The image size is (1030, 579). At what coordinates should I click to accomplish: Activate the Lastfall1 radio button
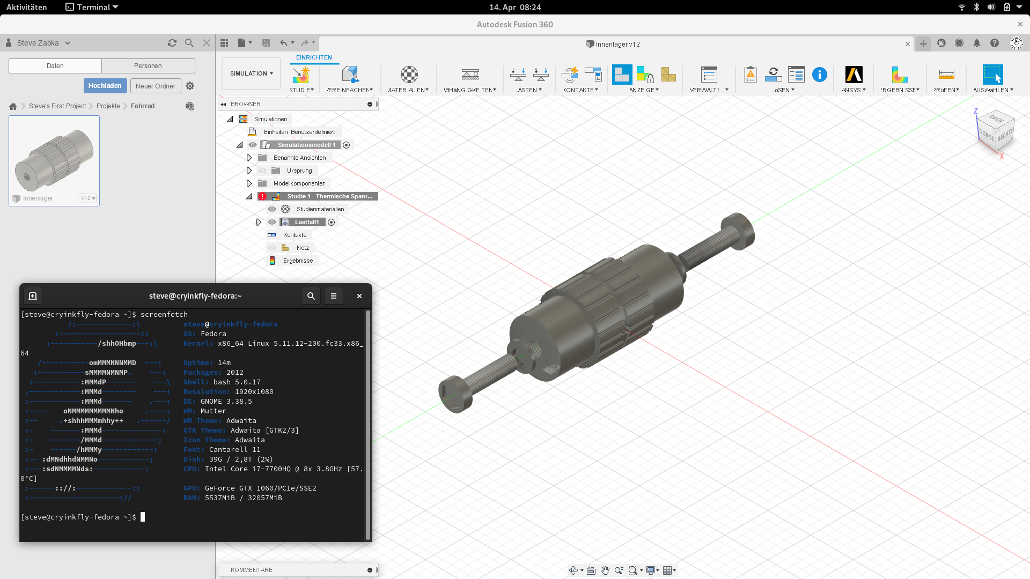[x=332, y=222]
